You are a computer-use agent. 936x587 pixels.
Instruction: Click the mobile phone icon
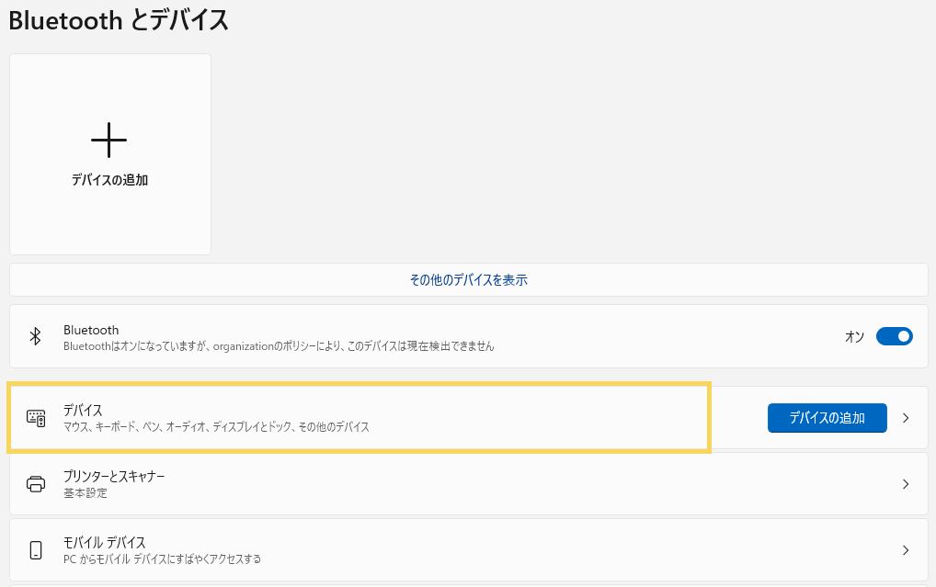pyautogui.click(x=36, y=550)
